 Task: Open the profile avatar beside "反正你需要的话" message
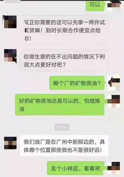click(10, 22)
